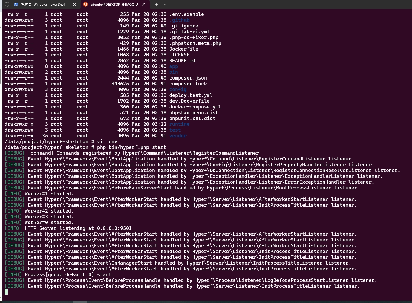Viewport: 412px width, 303px height.
Task: Click the 'Process[queue.default.0] start.' line
Action: point(60,275)
